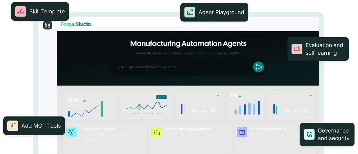358x154 pixels.
Task: Open the Add MCP Tools badge
Action: [34, 126]
